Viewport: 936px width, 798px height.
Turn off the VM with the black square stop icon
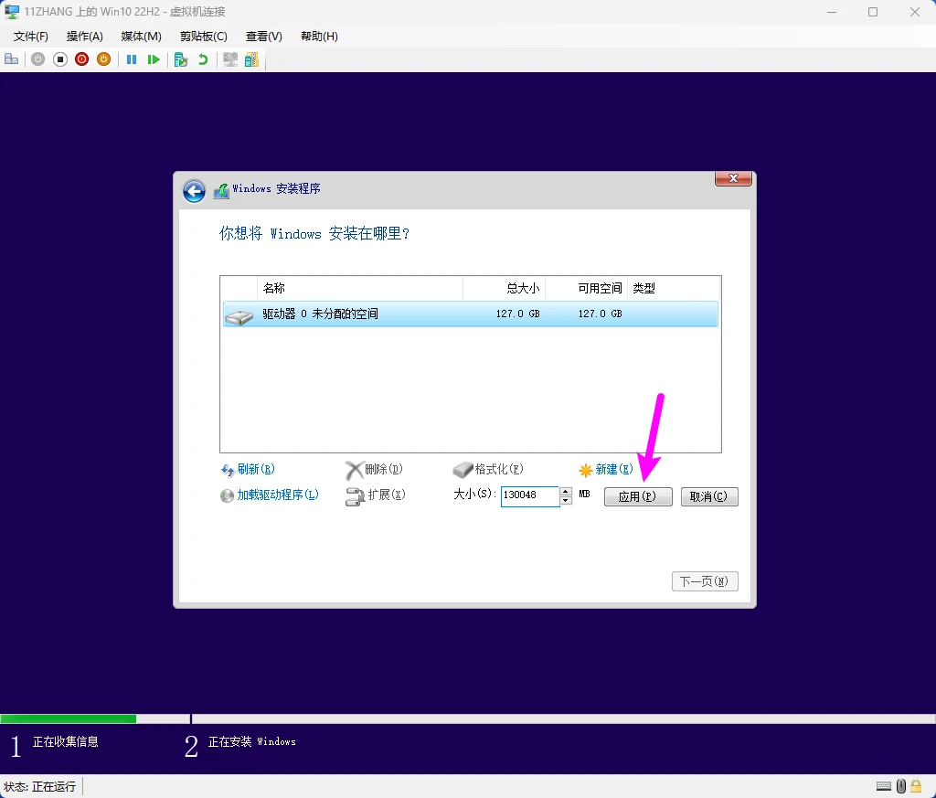pos(60,59)
